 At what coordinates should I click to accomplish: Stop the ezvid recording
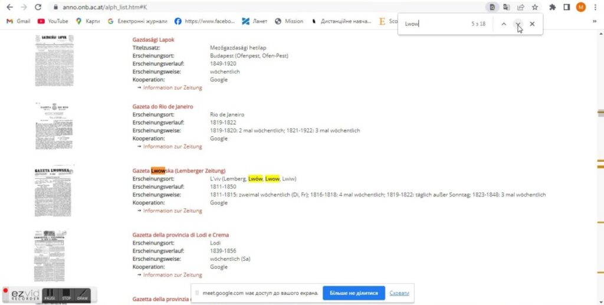67,294
